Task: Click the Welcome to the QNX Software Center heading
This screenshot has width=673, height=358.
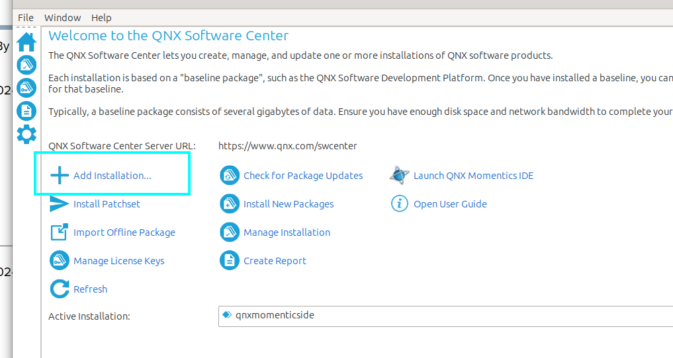Action: 168,36
